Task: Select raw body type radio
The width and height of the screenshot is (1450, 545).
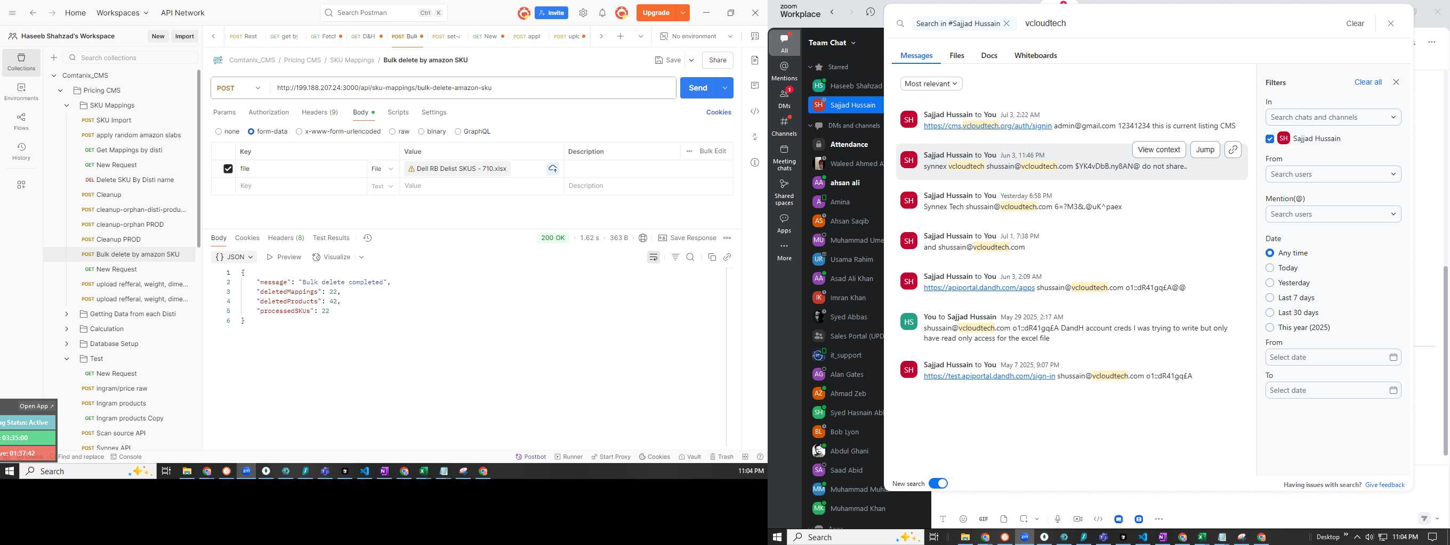Action: (392, 131)
